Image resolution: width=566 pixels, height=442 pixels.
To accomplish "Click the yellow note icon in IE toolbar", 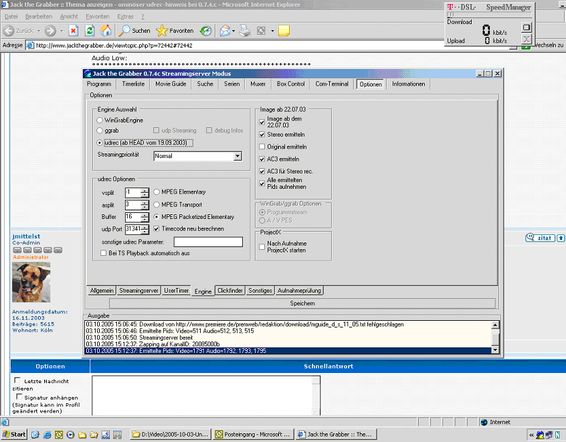I will point(284,31).
